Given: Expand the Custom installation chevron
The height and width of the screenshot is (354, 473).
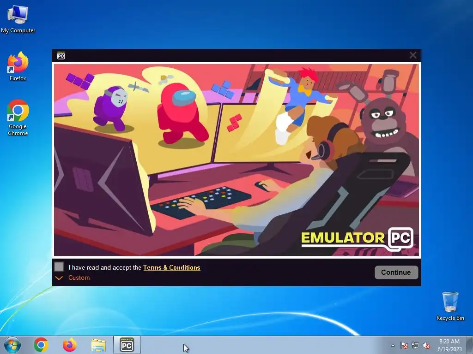Looking at the screenshot, I should click(x=59, y=278).
